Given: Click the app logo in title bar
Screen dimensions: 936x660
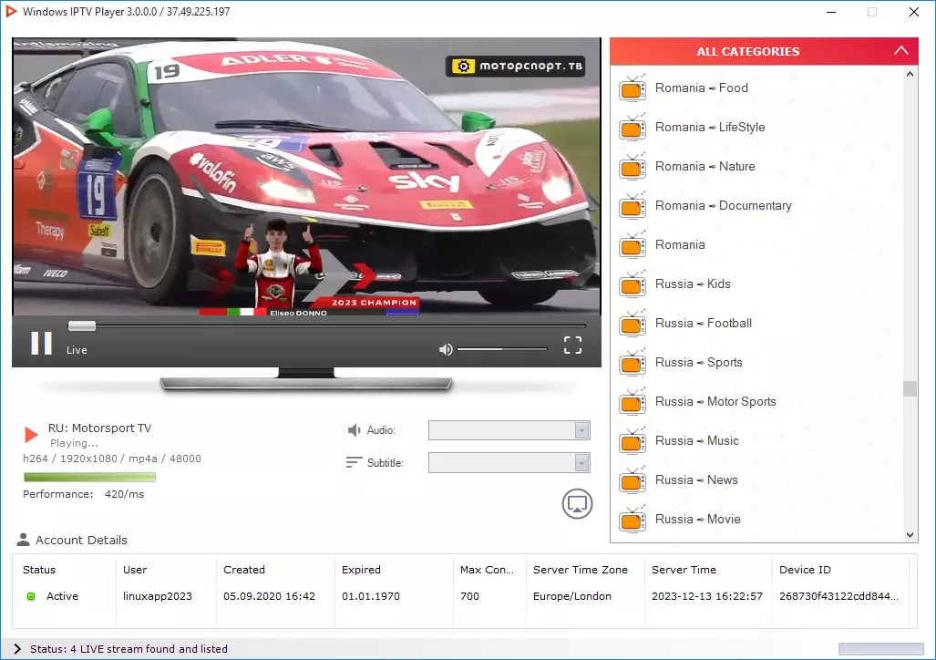Looking at the screenshot, I should tap(11, 11).
